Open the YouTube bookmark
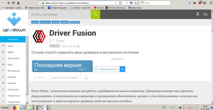The width and height of the screenshot is (213, 110). click(99, 8)
